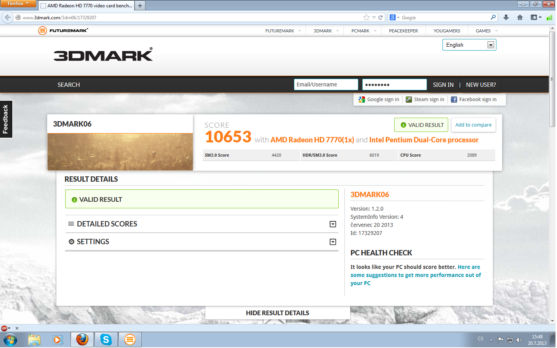557x348 pixels.
Task: Click the page scrollbar down arrow
Action: pyautogui.click(x=552, y=321)
